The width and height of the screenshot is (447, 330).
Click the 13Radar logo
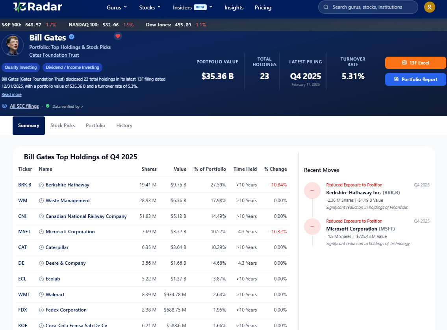click(38, 7)
